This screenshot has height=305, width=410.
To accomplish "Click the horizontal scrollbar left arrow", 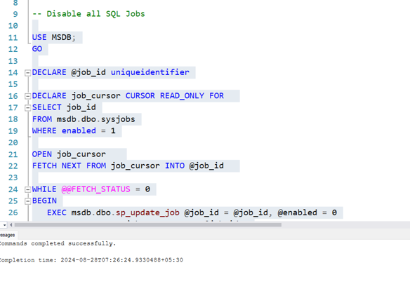I will coord(11,225).
